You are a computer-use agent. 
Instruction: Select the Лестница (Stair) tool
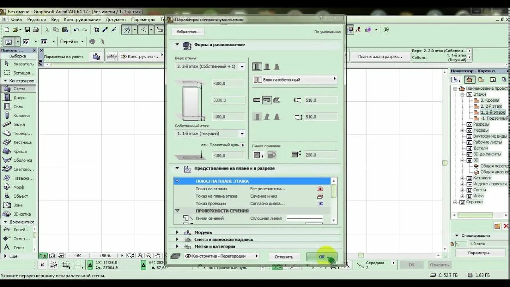(18, 142)
